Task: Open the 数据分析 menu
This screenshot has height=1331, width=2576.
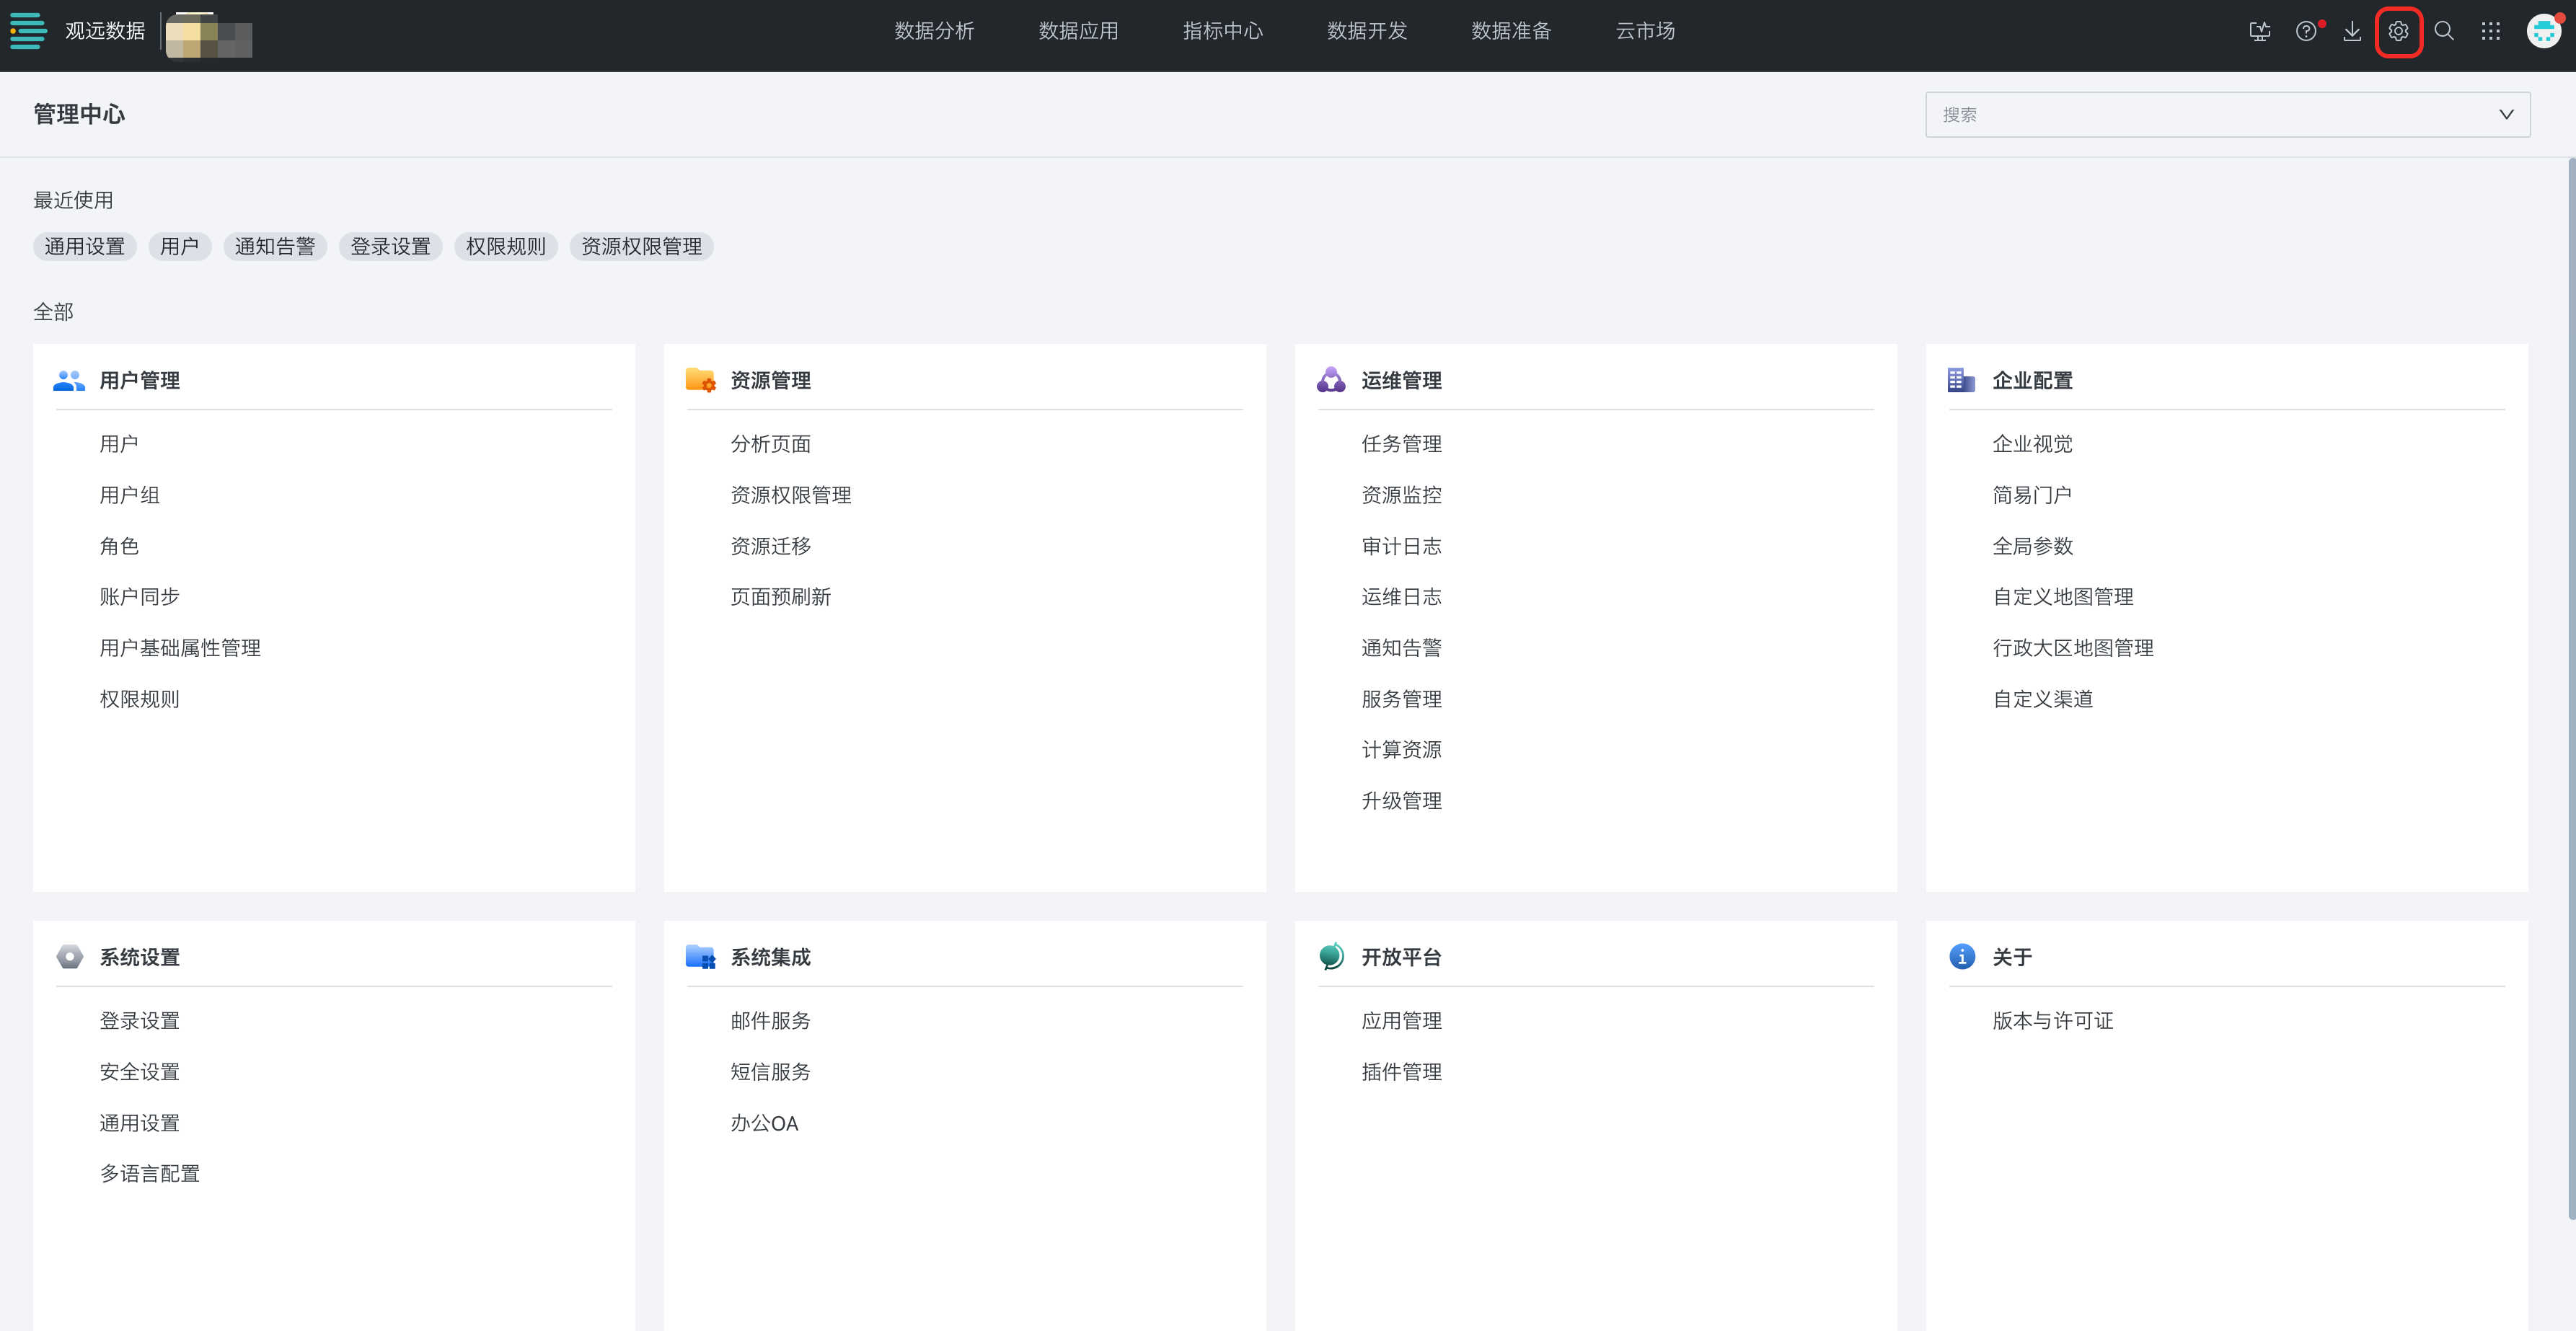Action: [x=934, y=31]
